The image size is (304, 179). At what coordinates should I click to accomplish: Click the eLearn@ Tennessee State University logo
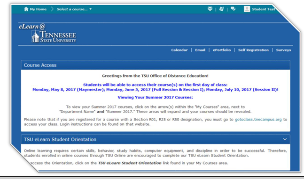pos(47,33)
